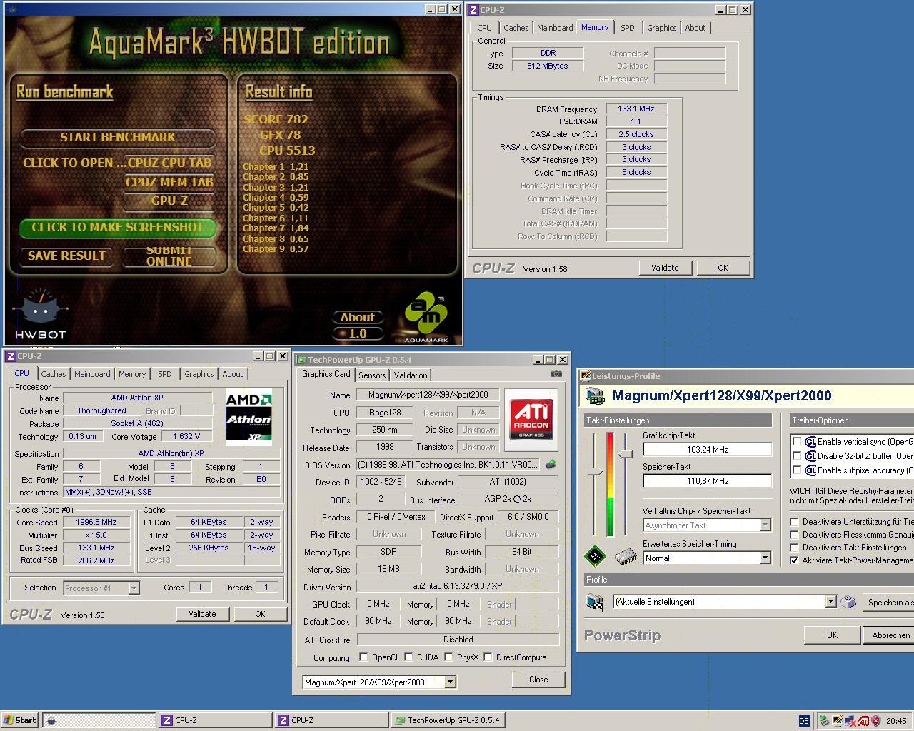Click the GL icon beside Enable vertical sync
The image size is (914, 731).
810,442
